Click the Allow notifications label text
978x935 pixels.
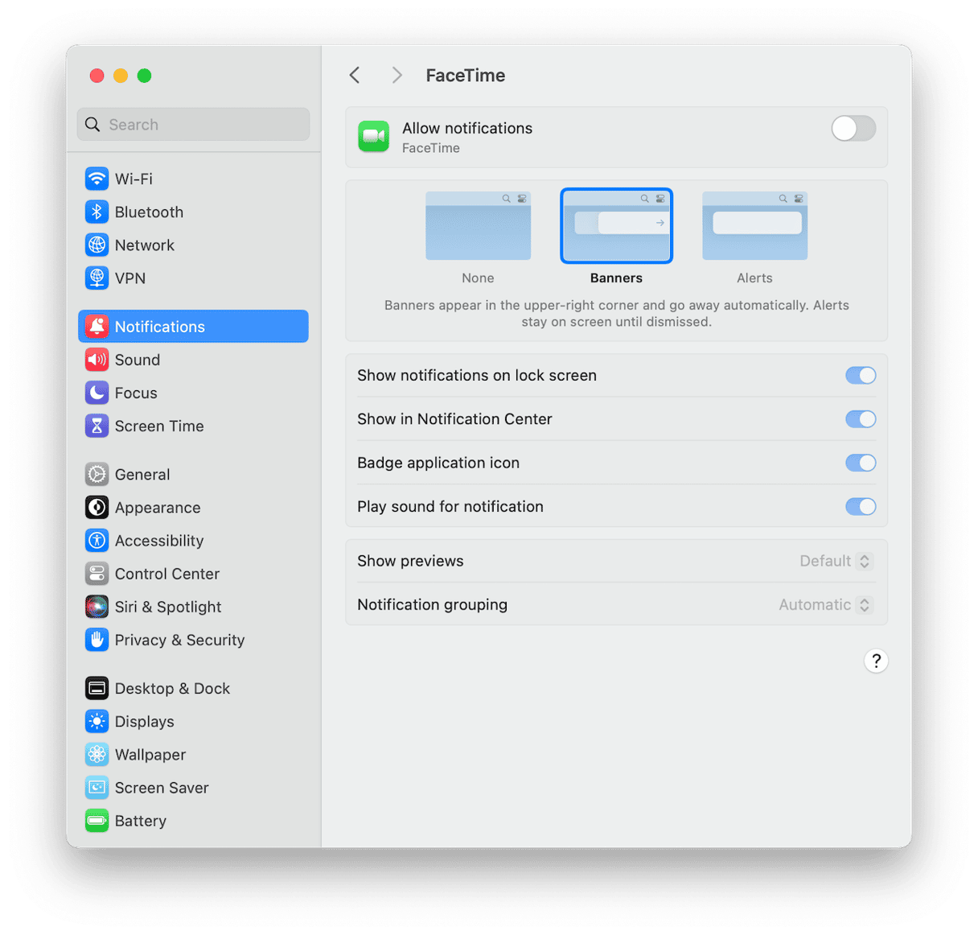click(x=467, y=128)
